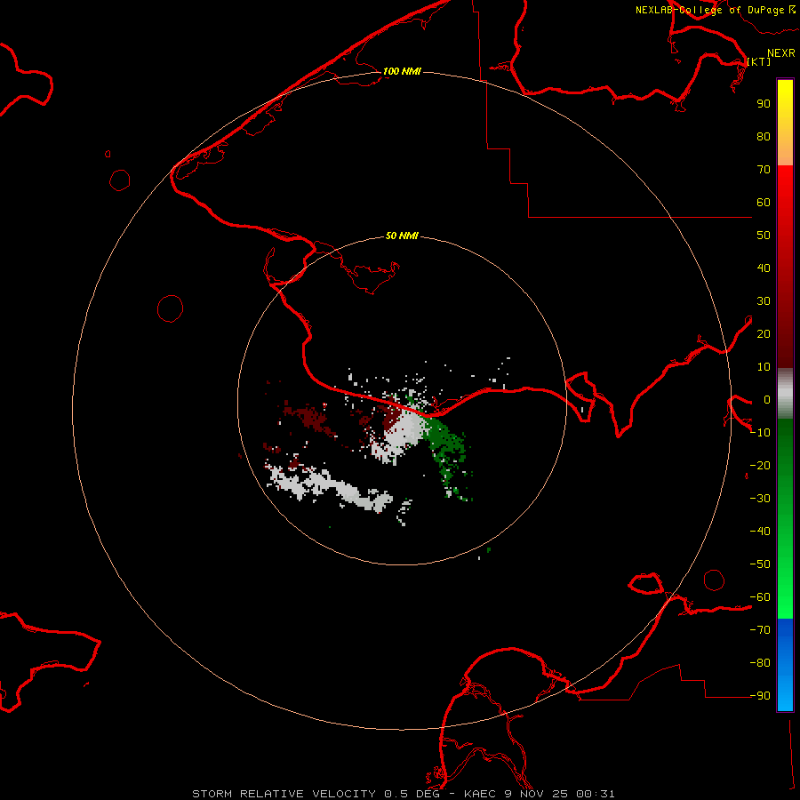
Task: Click the 50 NMI range ring label
Action: [x=402, y=236]
